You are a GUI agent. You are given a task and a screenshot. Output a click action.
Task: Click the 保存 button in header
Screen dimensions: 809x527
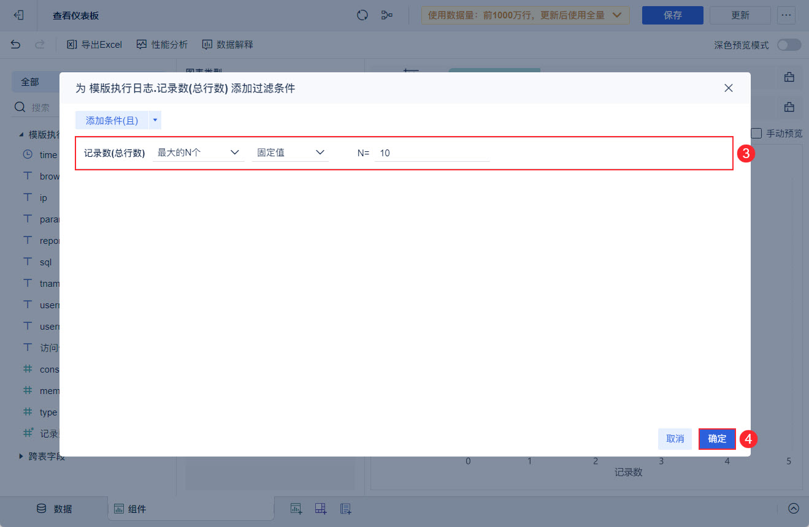673,15
